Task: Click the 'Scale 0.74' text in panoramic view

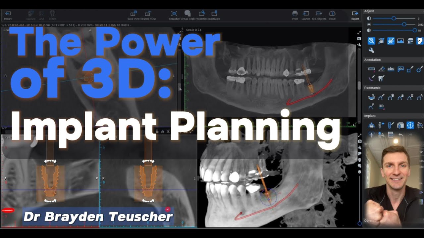Action: tap(194, 30)
